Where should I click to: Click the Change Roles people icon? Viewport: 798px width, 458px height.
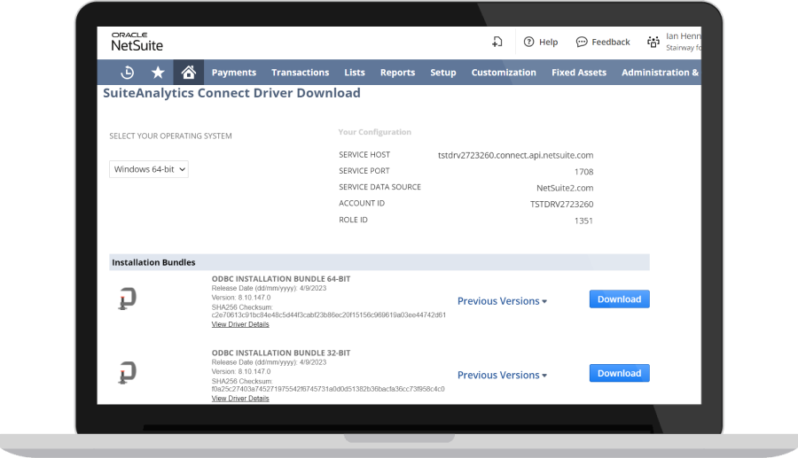click(x=653, y=42)
